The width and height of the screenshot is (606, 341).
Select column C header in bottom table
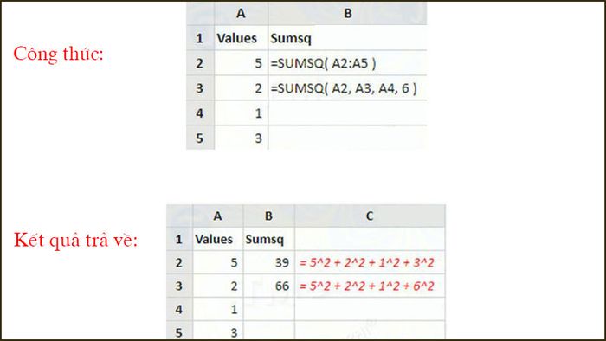[x=370, y=216]
